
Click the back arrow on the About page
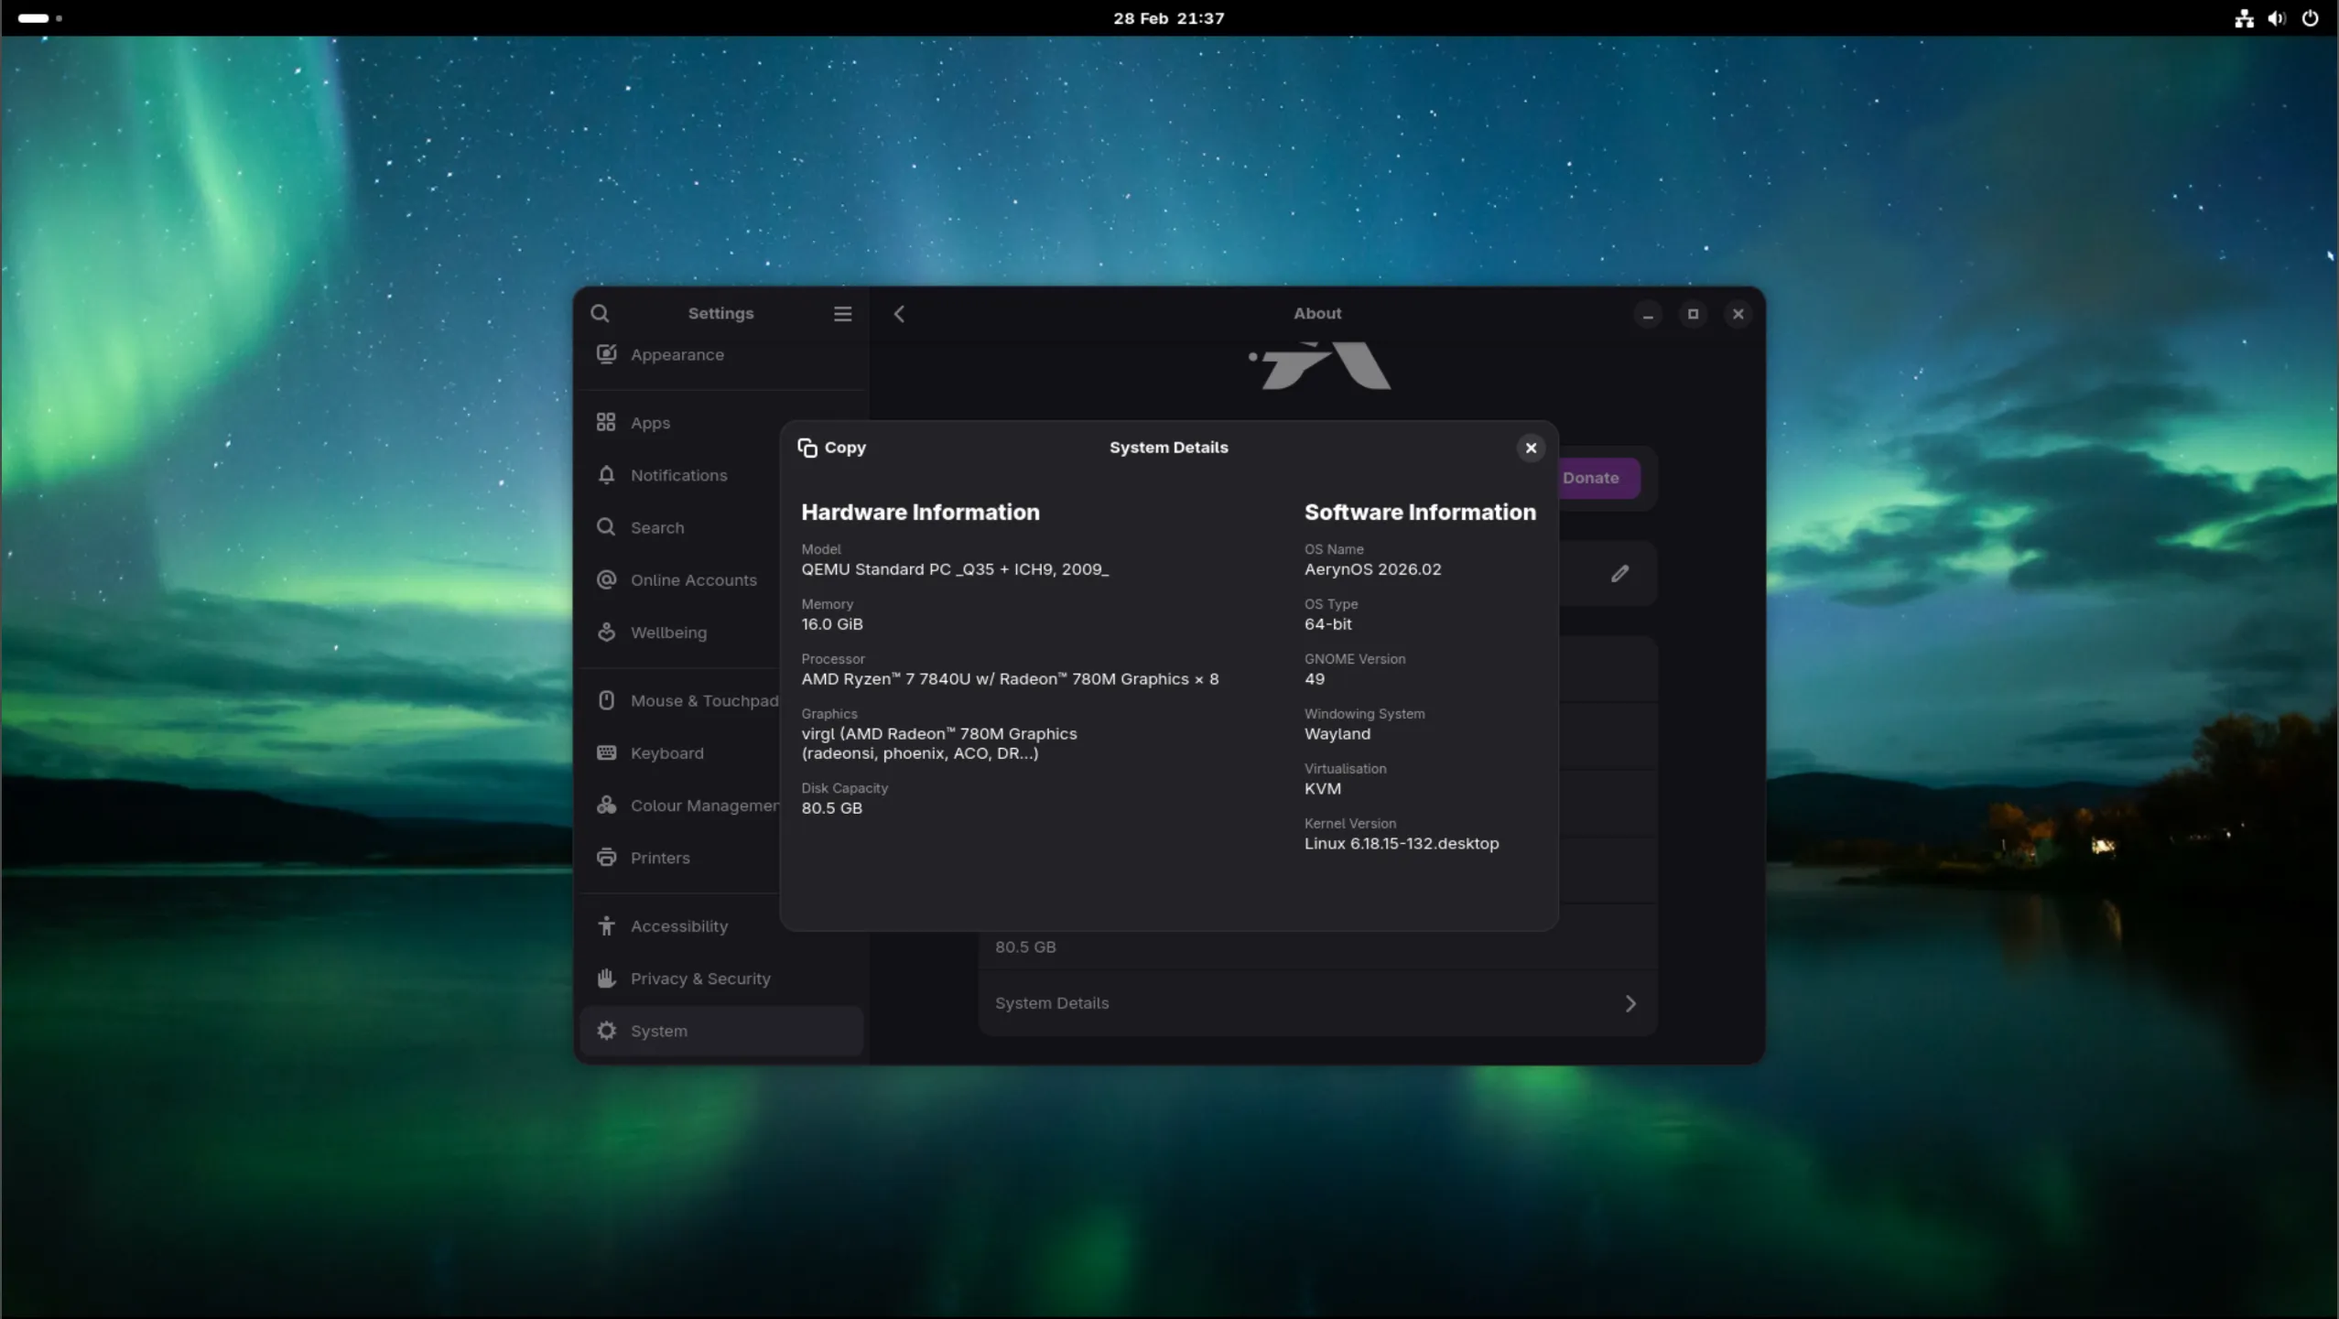point(899,313)
